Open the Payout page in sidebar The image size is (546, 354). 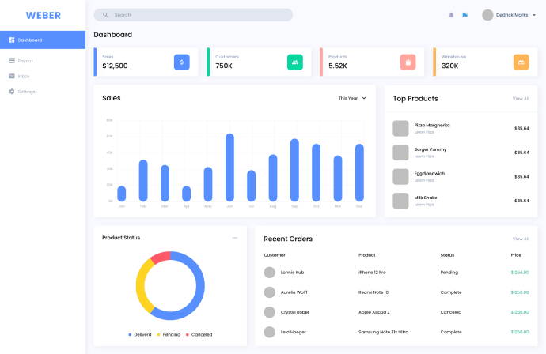tap(25, 61)
